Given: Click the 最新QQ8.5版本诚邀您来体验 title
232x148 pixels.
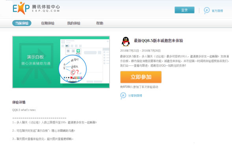Looking at the screenshot, I should (158, 41).
